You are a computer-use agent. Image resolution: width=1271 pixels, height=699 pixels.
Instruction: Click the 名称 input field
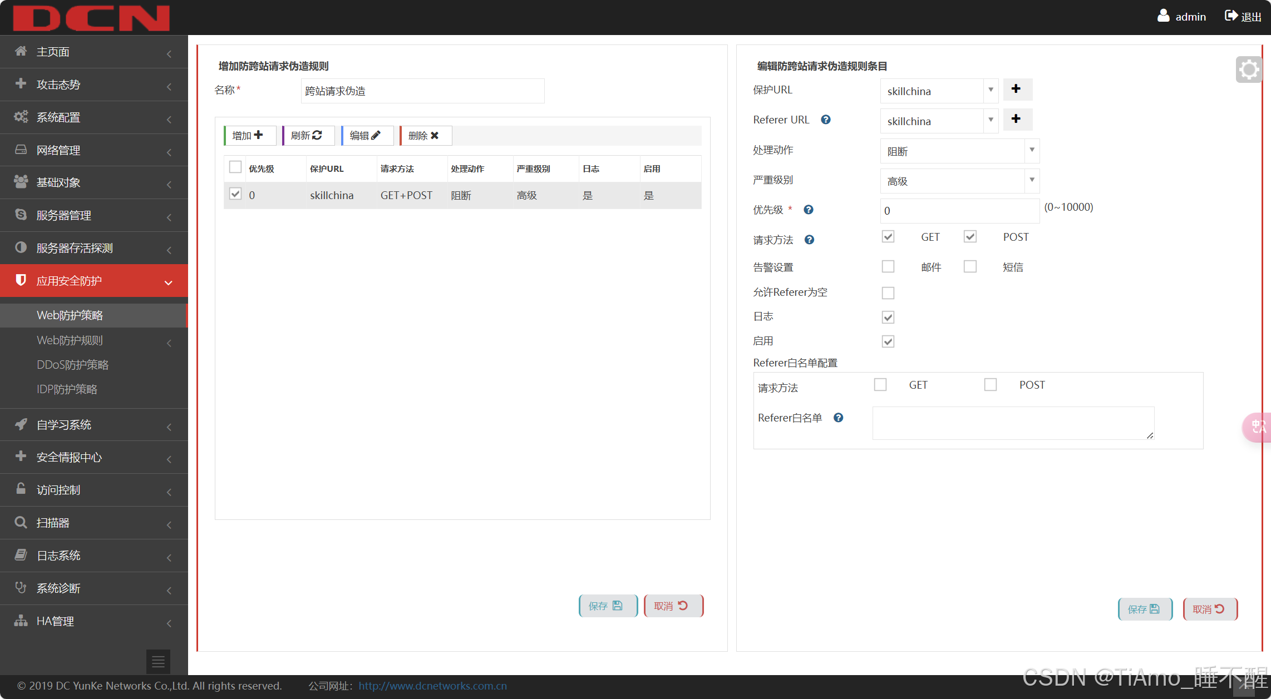[x=422, y=91]
